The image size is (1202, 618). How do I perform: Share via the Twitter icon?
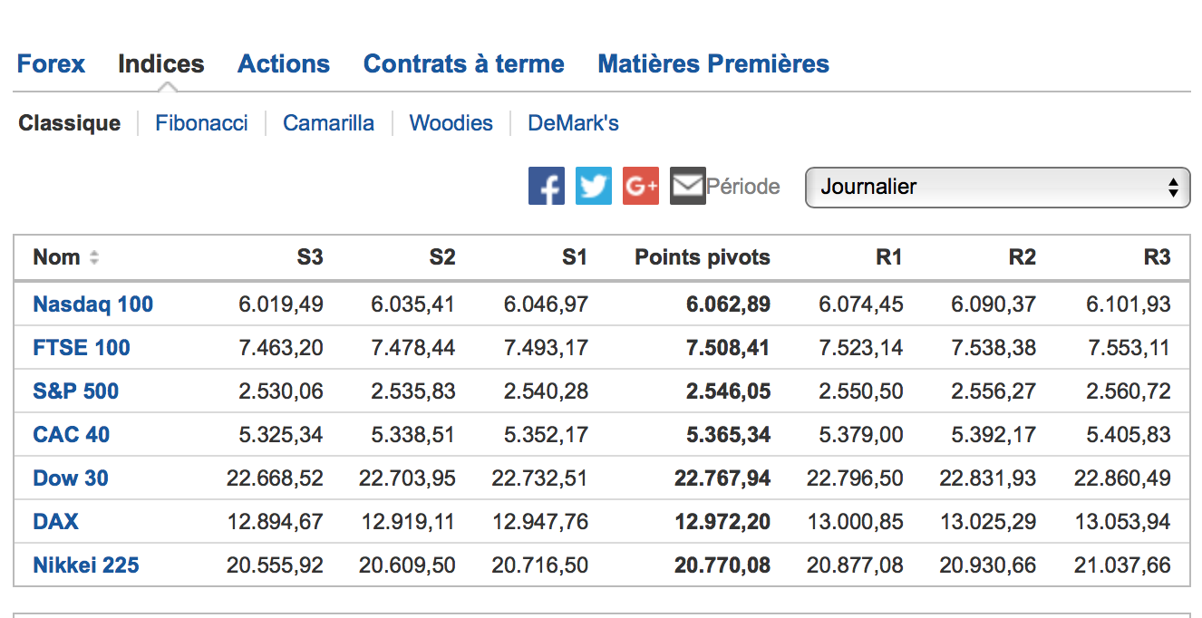pos(594,187)
